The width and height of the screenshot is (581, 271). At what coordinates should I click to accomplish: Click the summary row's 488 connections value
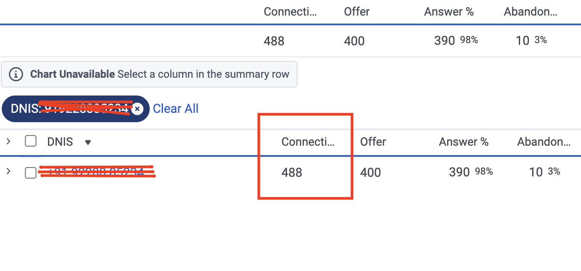274,41
